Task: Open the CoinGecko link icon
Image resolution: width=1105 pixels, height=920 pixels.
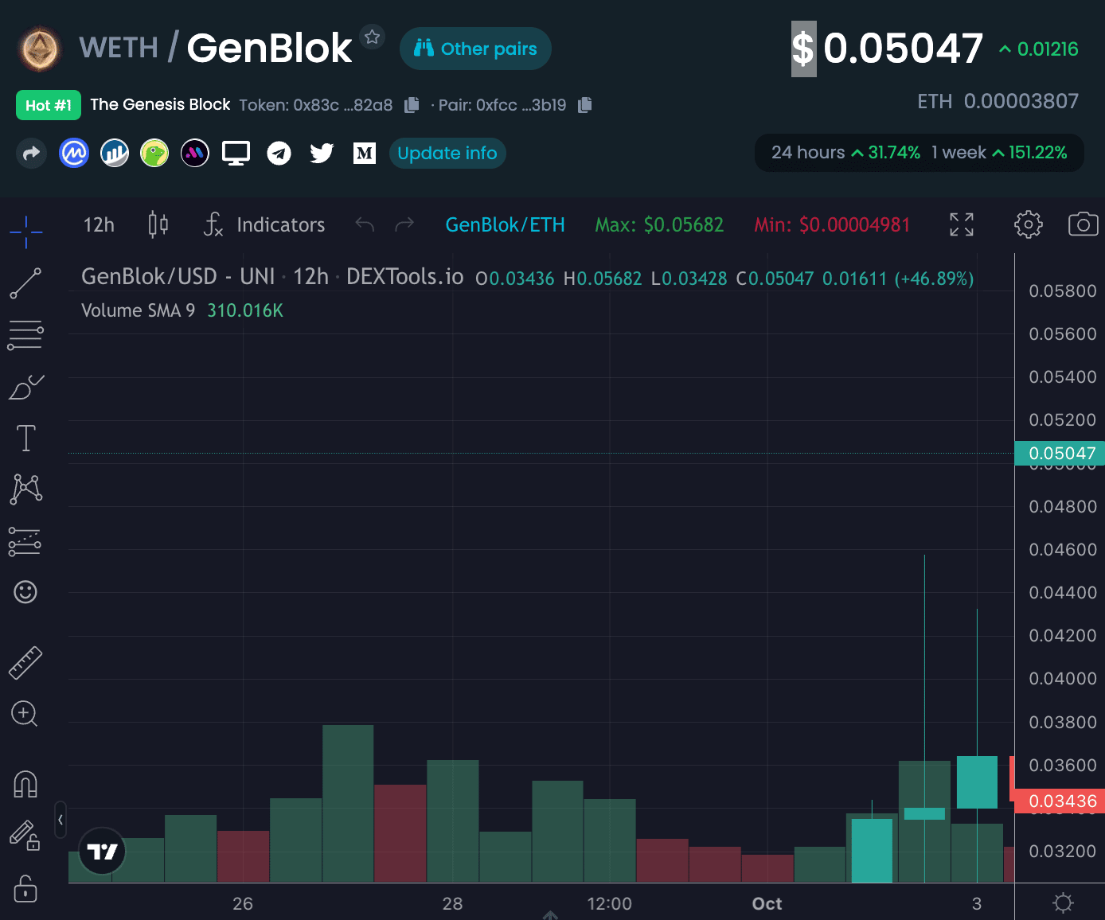Action: coord(154,153)
